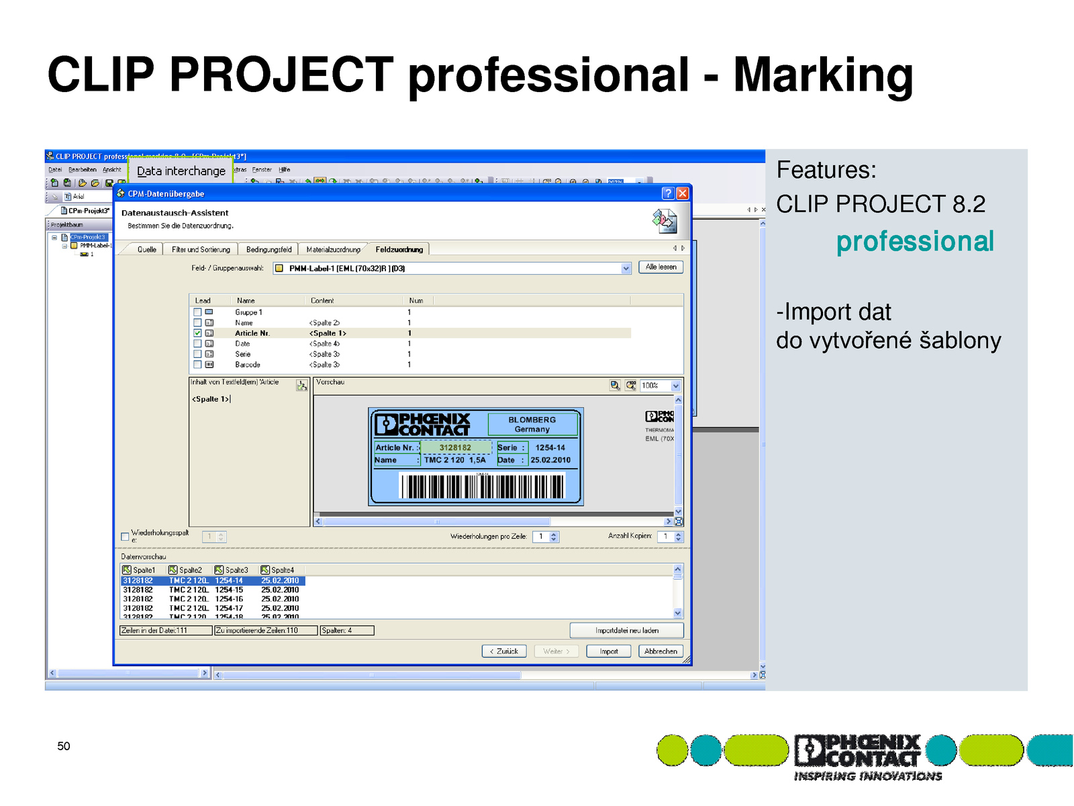Click tab strip scroll-left arrow in dialog

pyautogui.click(x=675, y=249)
